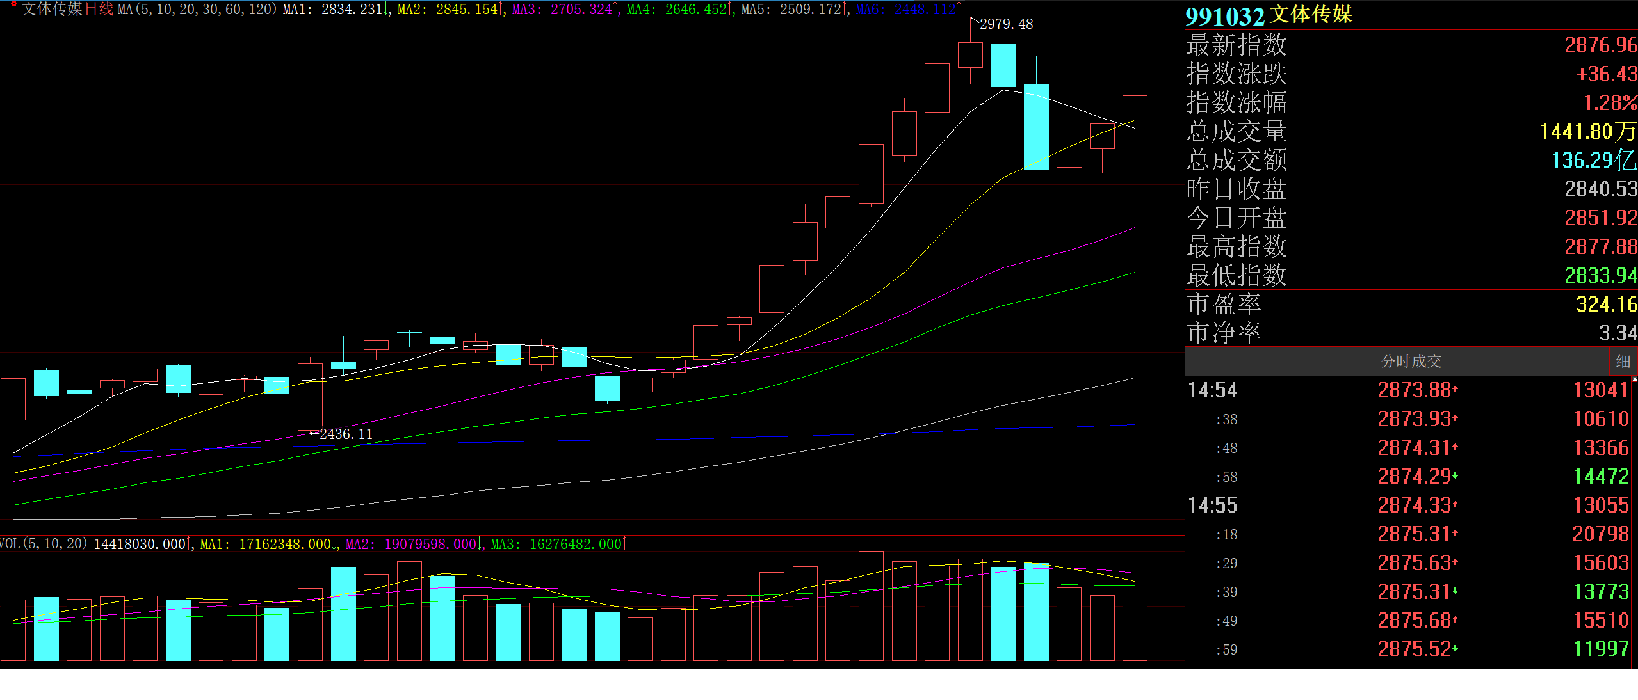Viewport: 1638px width, 700px height.
Task: Click the last volume bar on the right
Action: [1135, 627]
